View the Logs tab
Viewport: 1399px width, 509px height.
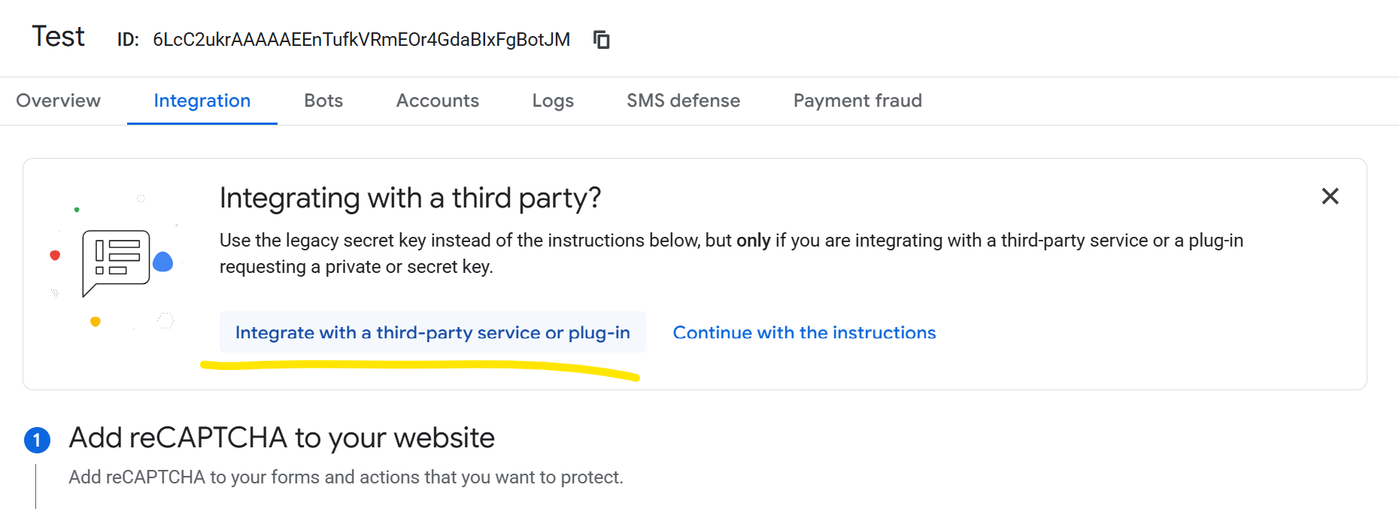[x=553, y=101]
